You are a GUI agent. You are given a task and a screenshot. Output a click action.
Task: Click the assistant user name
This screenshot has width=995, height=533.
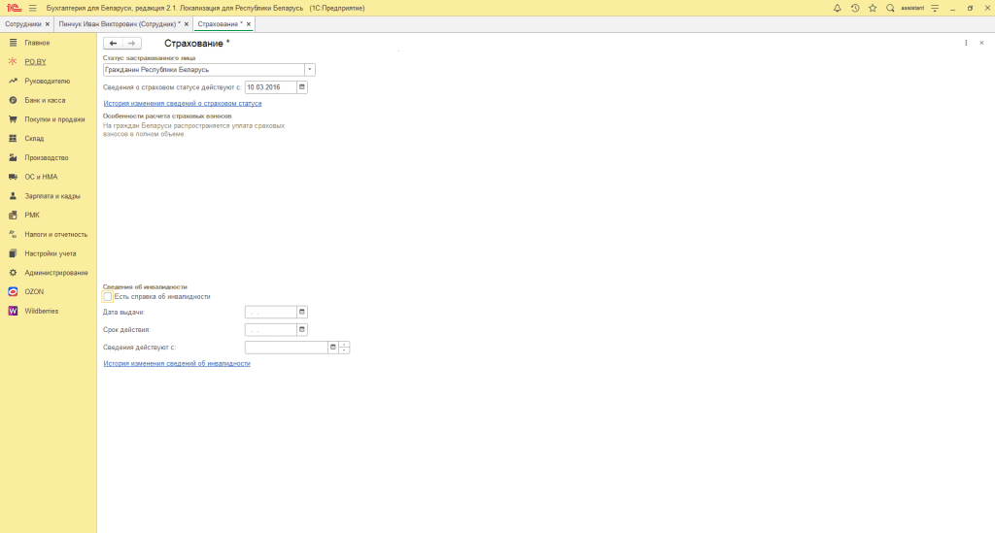click(912, 8)
